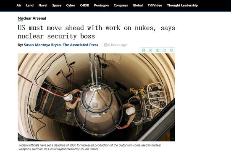Click the first green image-toolbar icon
231x154 pixels.
click(x=144, y=50)
